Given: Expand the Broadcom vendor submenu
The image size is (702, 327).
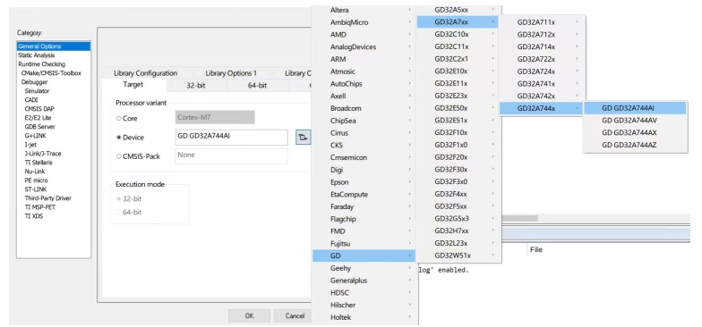Looking at the screenshot, I should tap(364, 108).
